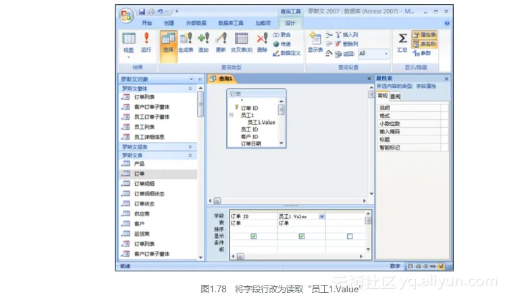Choose the 追加 append query
Viewport: 505px width, 297px height.
[x=203, y=42]
